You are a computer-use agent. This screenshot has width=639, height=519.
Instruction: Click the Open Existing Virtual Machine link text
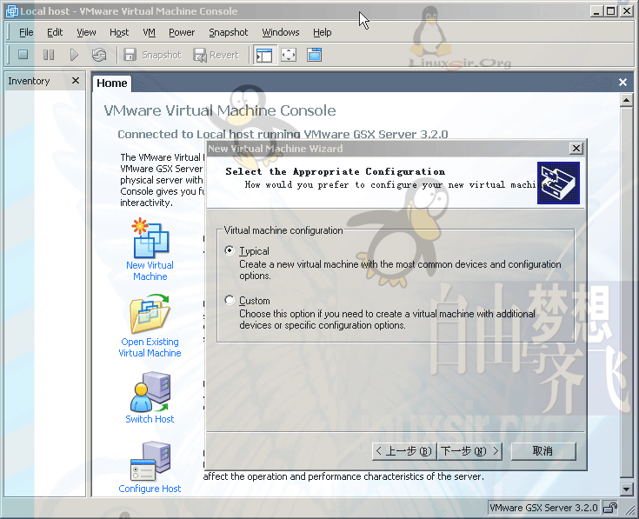point(150,347)
